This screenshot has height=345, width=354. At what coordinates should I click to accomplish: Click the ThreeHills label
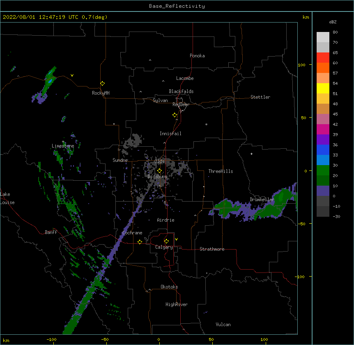click(221, 171)
